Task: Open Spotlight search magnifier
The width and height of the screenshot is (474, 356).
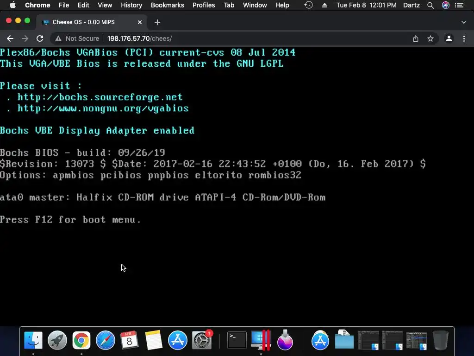Action: 430,5
